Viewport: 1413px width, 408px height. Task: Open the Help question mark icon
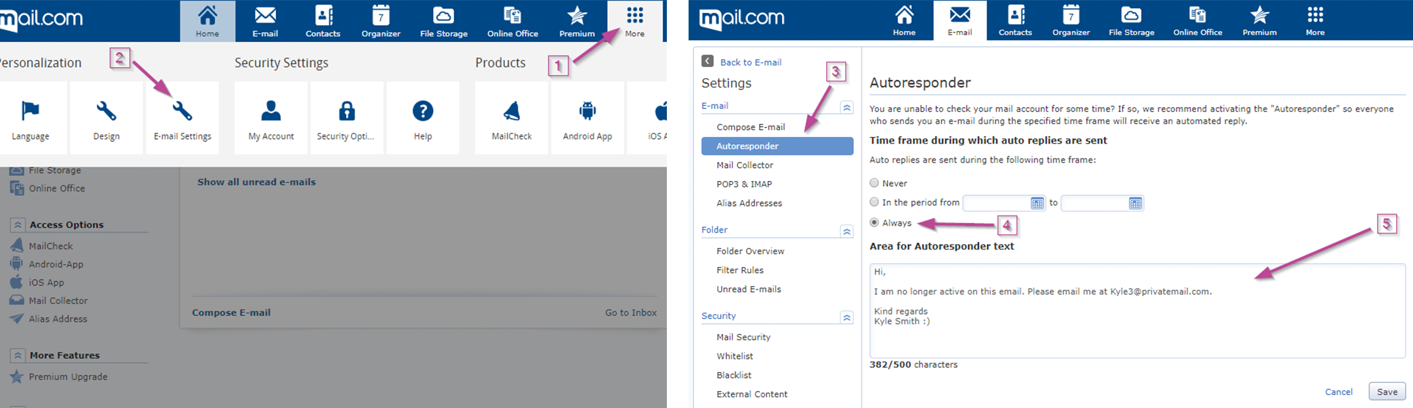point(422,111)
